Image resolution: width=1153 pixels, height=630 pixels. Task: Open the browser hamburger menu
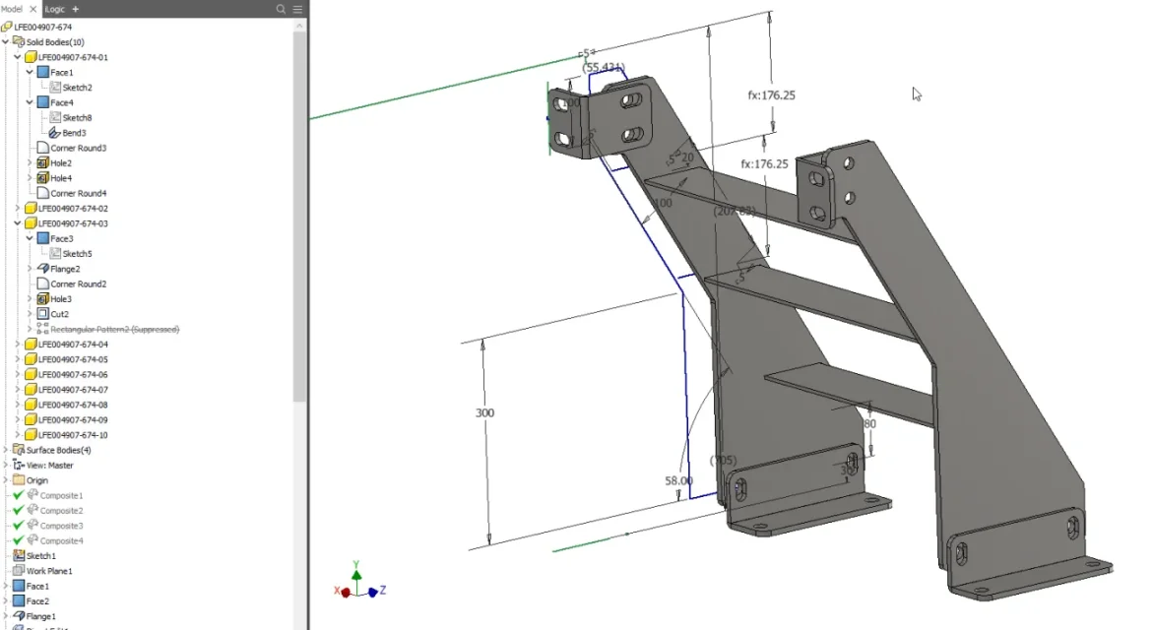coord(297,9)
